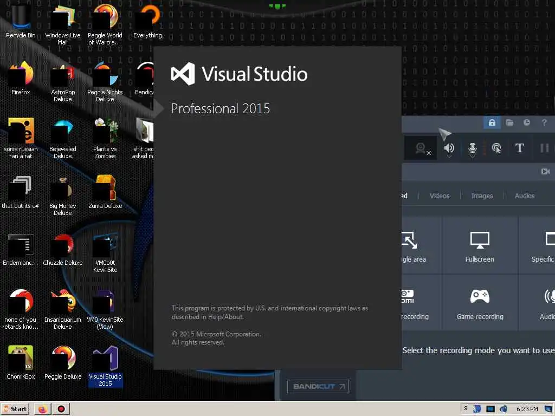Open the Recycle Bin desktop icon
Viewport: 555px width, 416px height.
21,21
